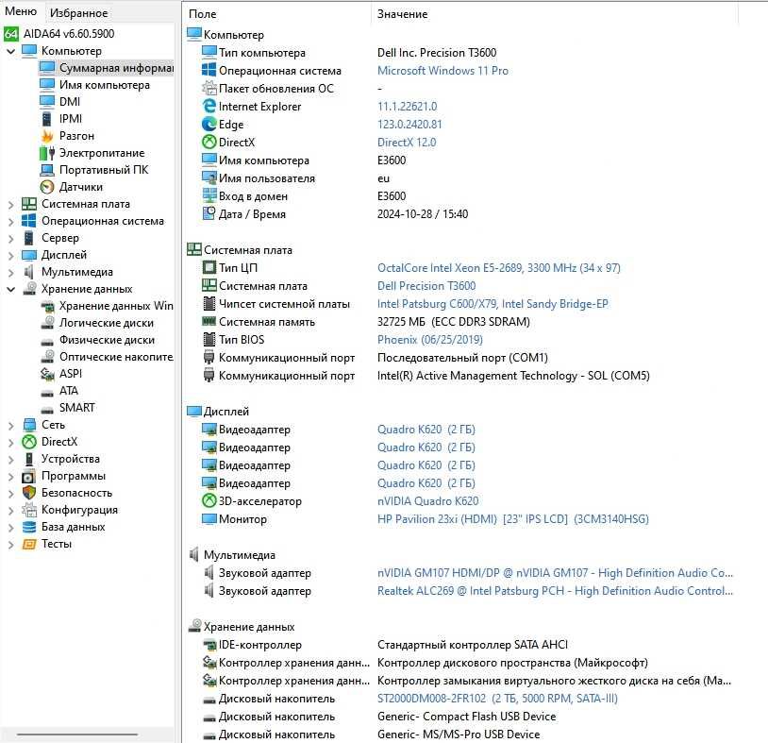Select the Имя пользователя row

point(460,178)
